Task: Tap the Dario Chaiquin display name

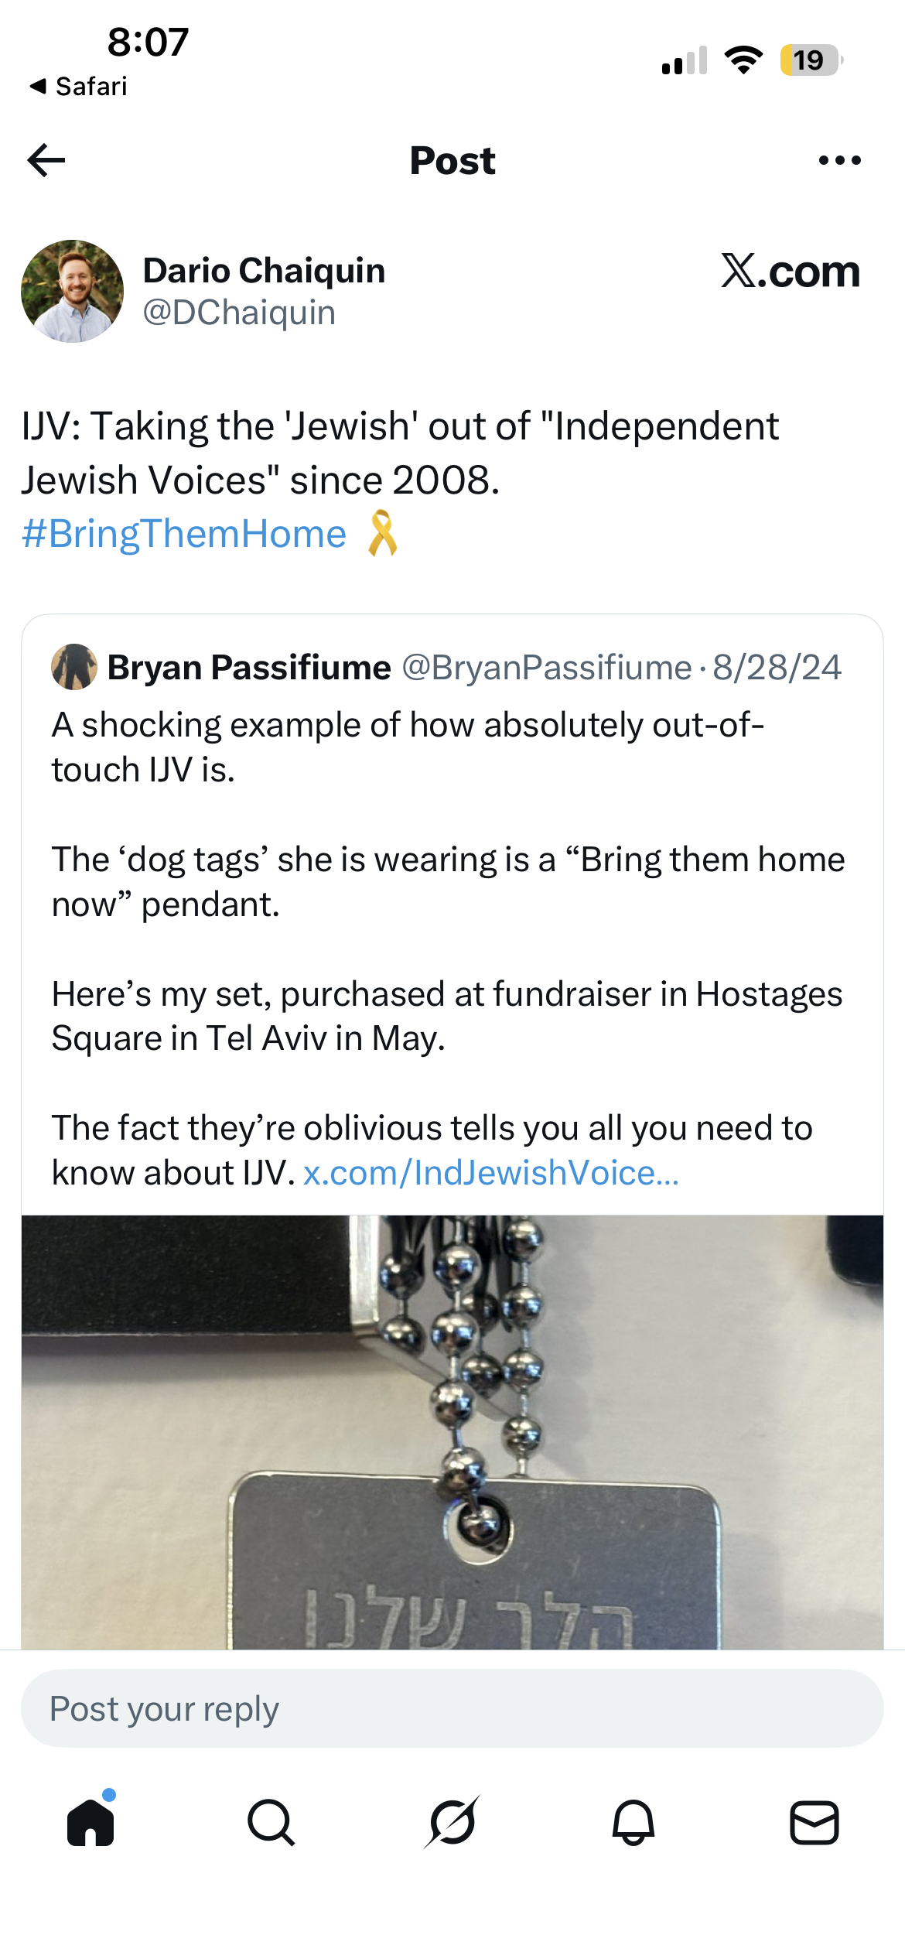Action: tap(264, 271)
